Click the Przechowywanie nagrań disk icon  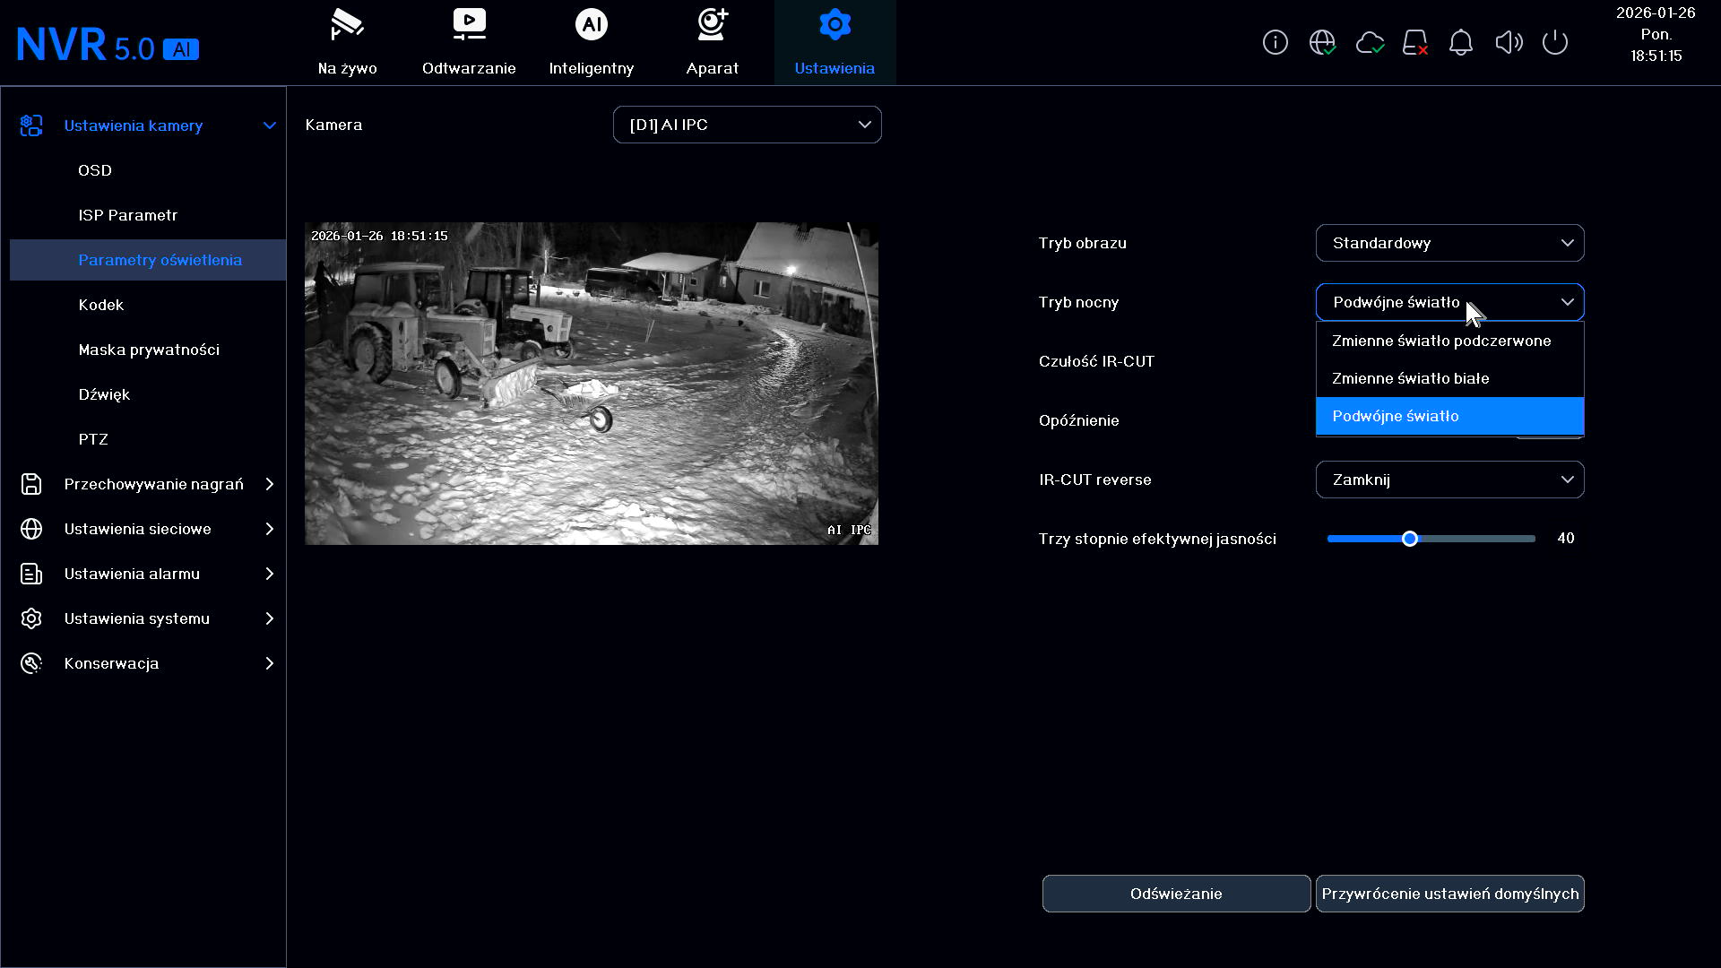[x=31, y=484]
